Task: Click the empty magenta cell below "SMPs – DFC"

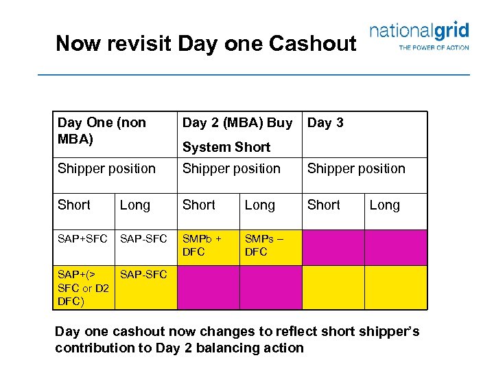Action: pyautogui.click(x=270, y=287)
